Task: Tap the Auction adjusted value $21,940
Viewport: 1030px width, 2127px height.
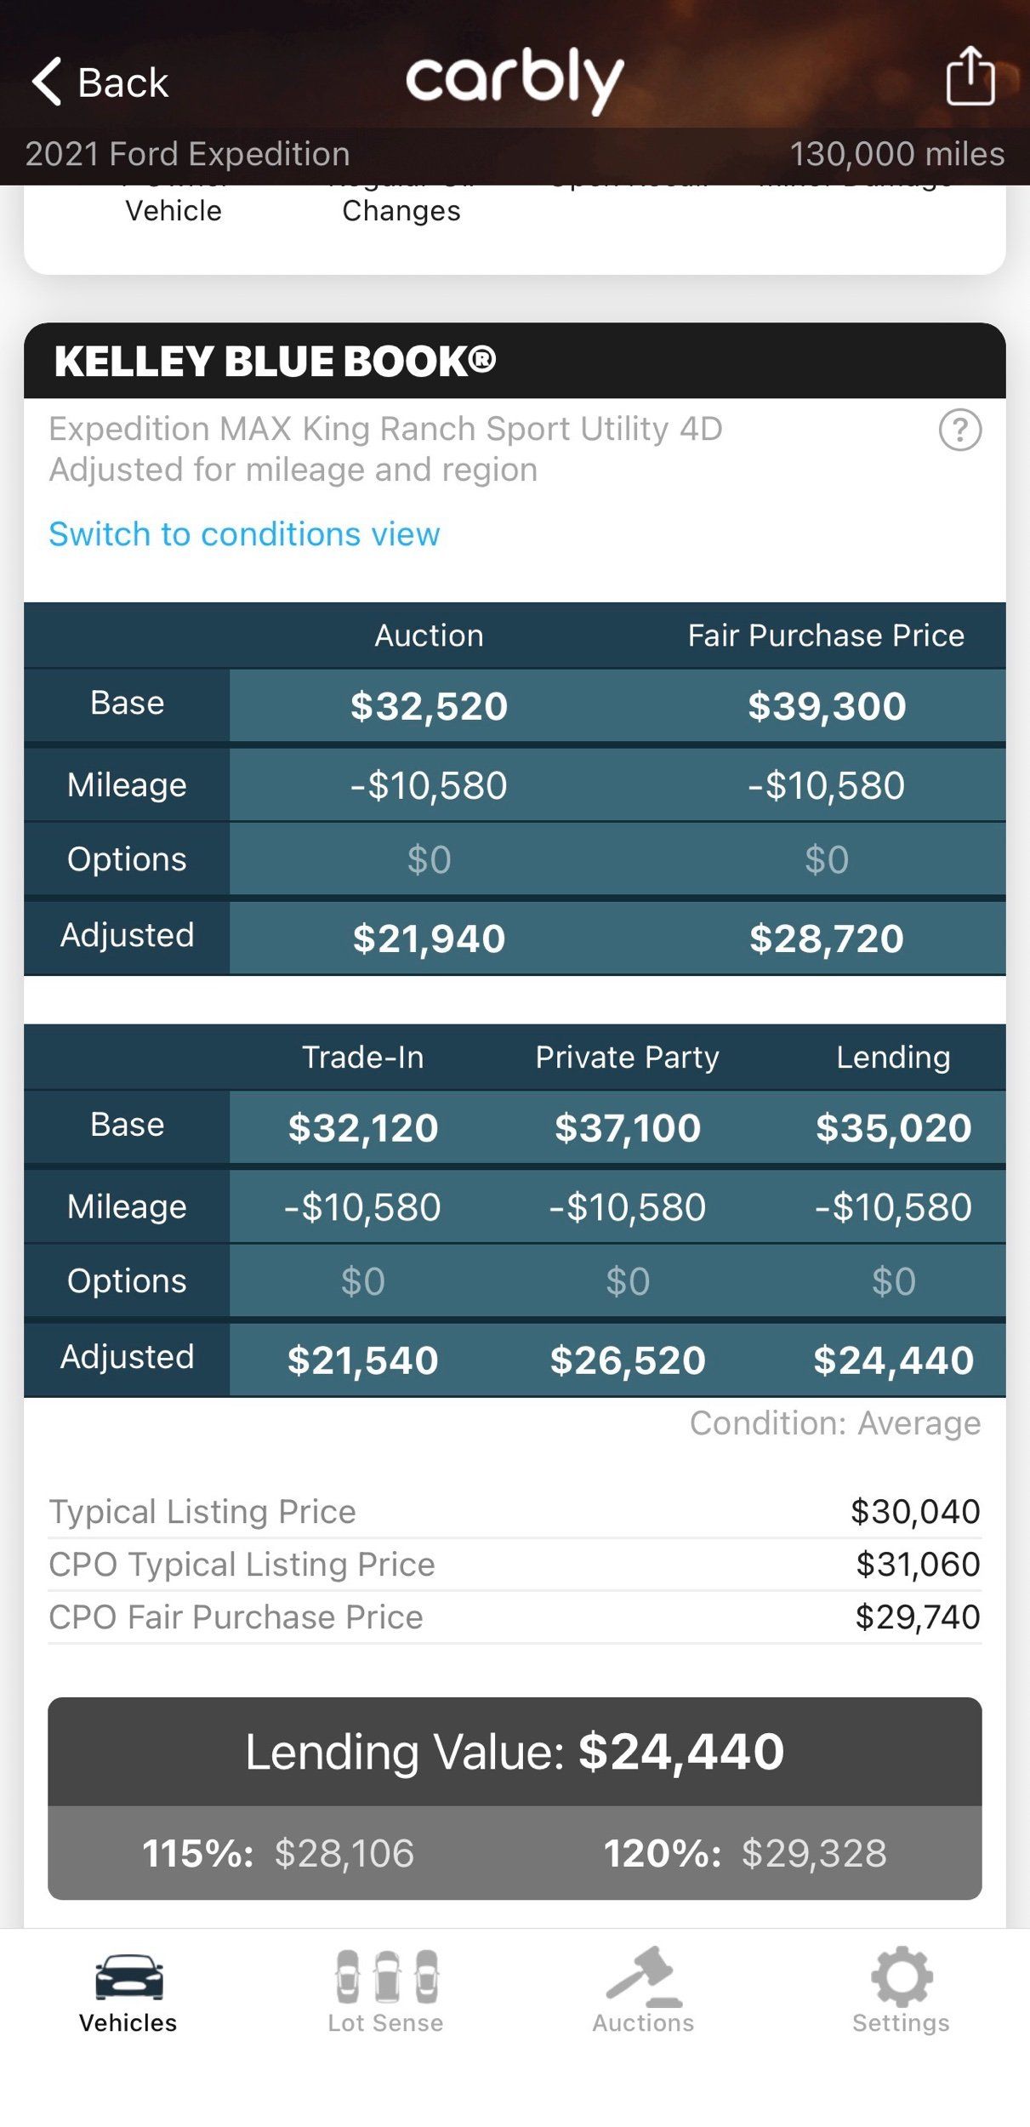Action: (x=429, y=938)
